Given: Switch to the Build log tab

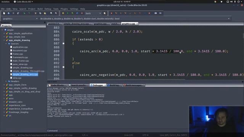Looking at the screenshot, I should (x=114, y=85).
